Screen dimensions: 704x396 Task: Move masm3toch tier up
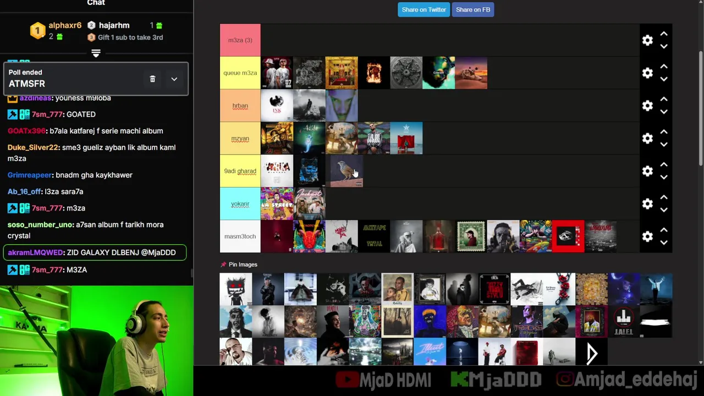click(664, 230)
